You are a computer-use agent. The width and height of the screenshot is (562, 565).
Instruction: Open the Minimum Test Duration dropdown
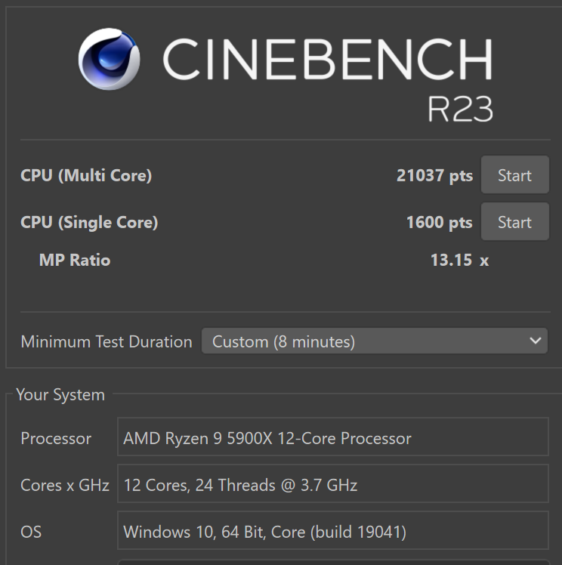(375, 341)
